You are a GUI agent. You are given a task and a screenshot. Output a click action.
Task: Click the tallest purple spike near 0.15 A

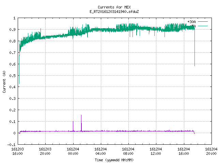(81, 123)
